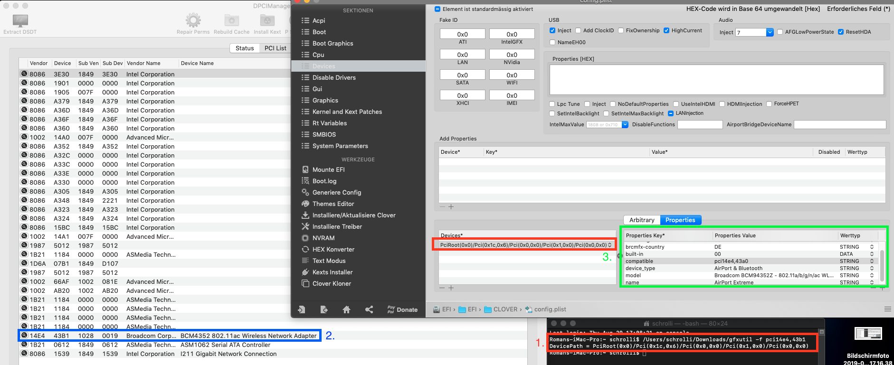Viewport: 894px width, 365px height.
Task: Open Installiere/Aktualisiere Clover
Action: click(x=354, y=215)
